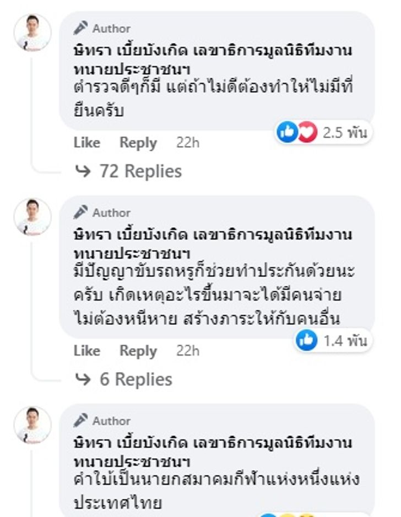Click the second comment's profile picture

pos(32,217)
